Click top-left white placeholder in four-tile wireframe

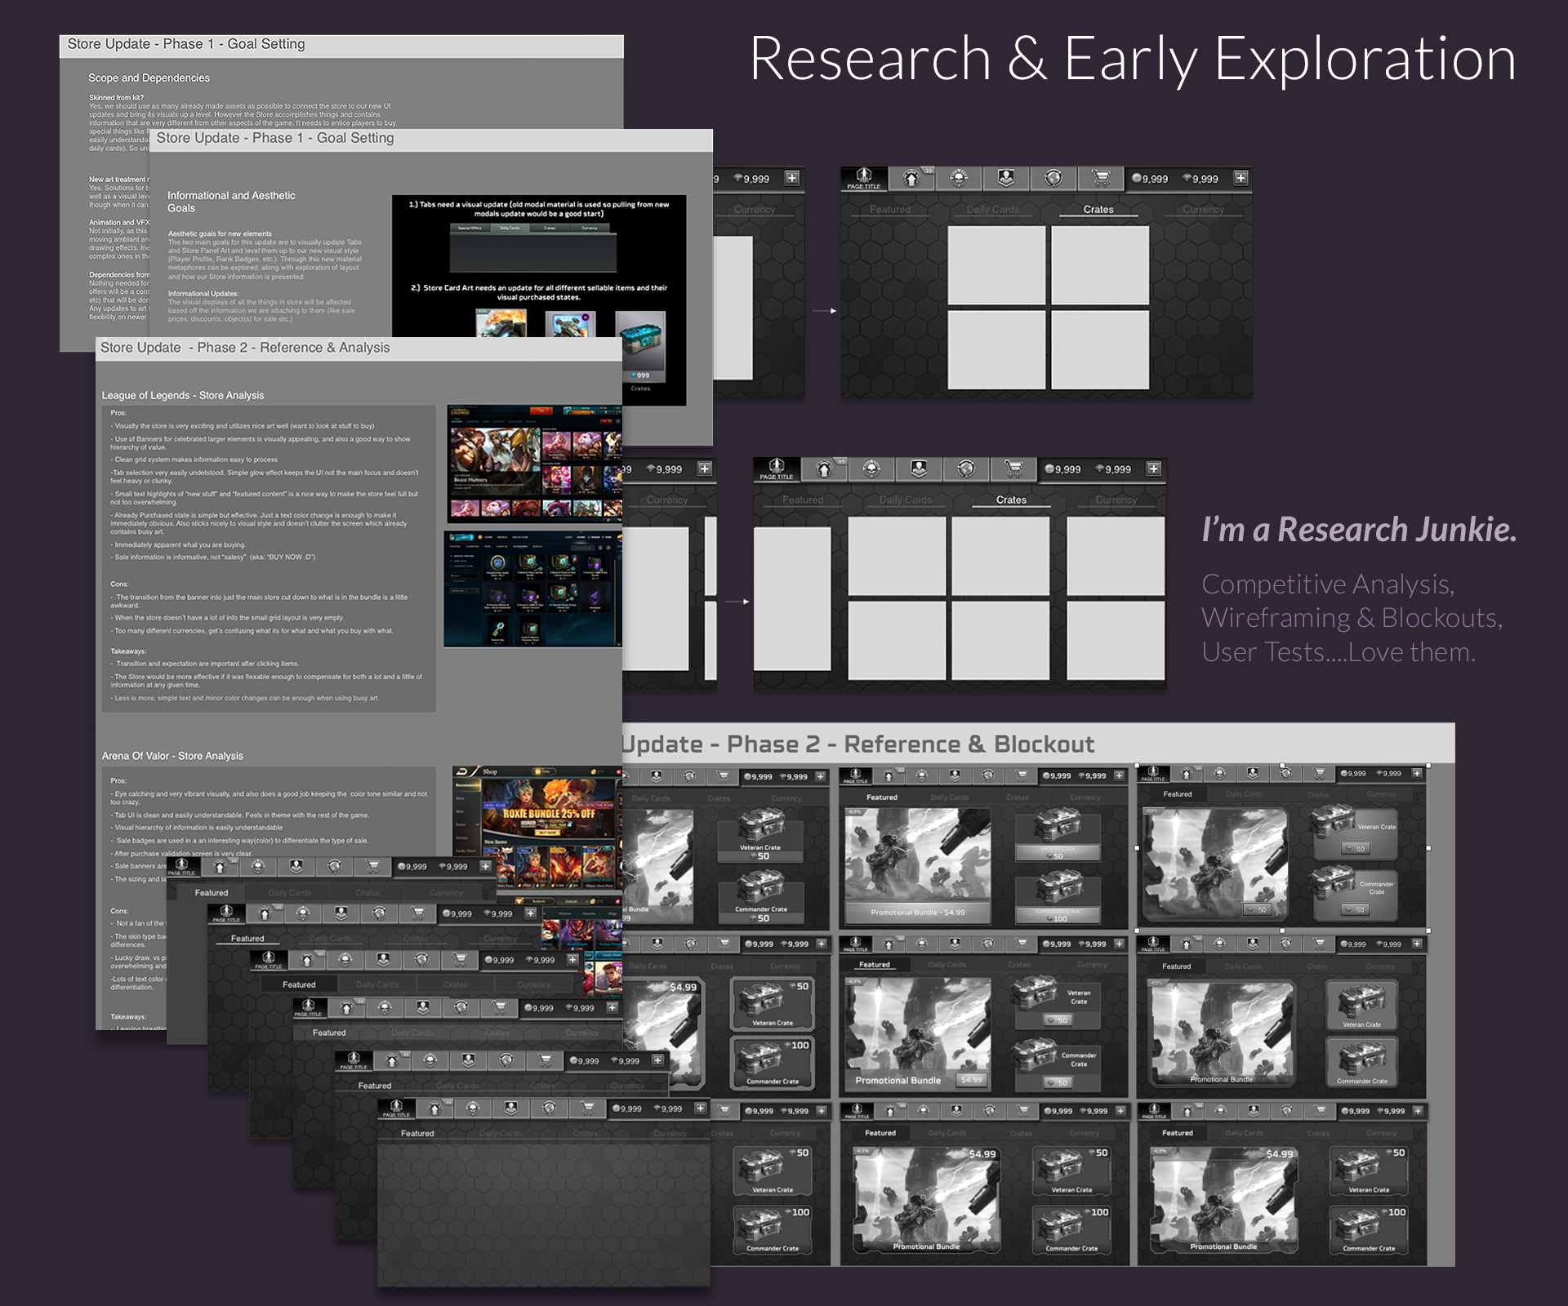tap(996, 265)
